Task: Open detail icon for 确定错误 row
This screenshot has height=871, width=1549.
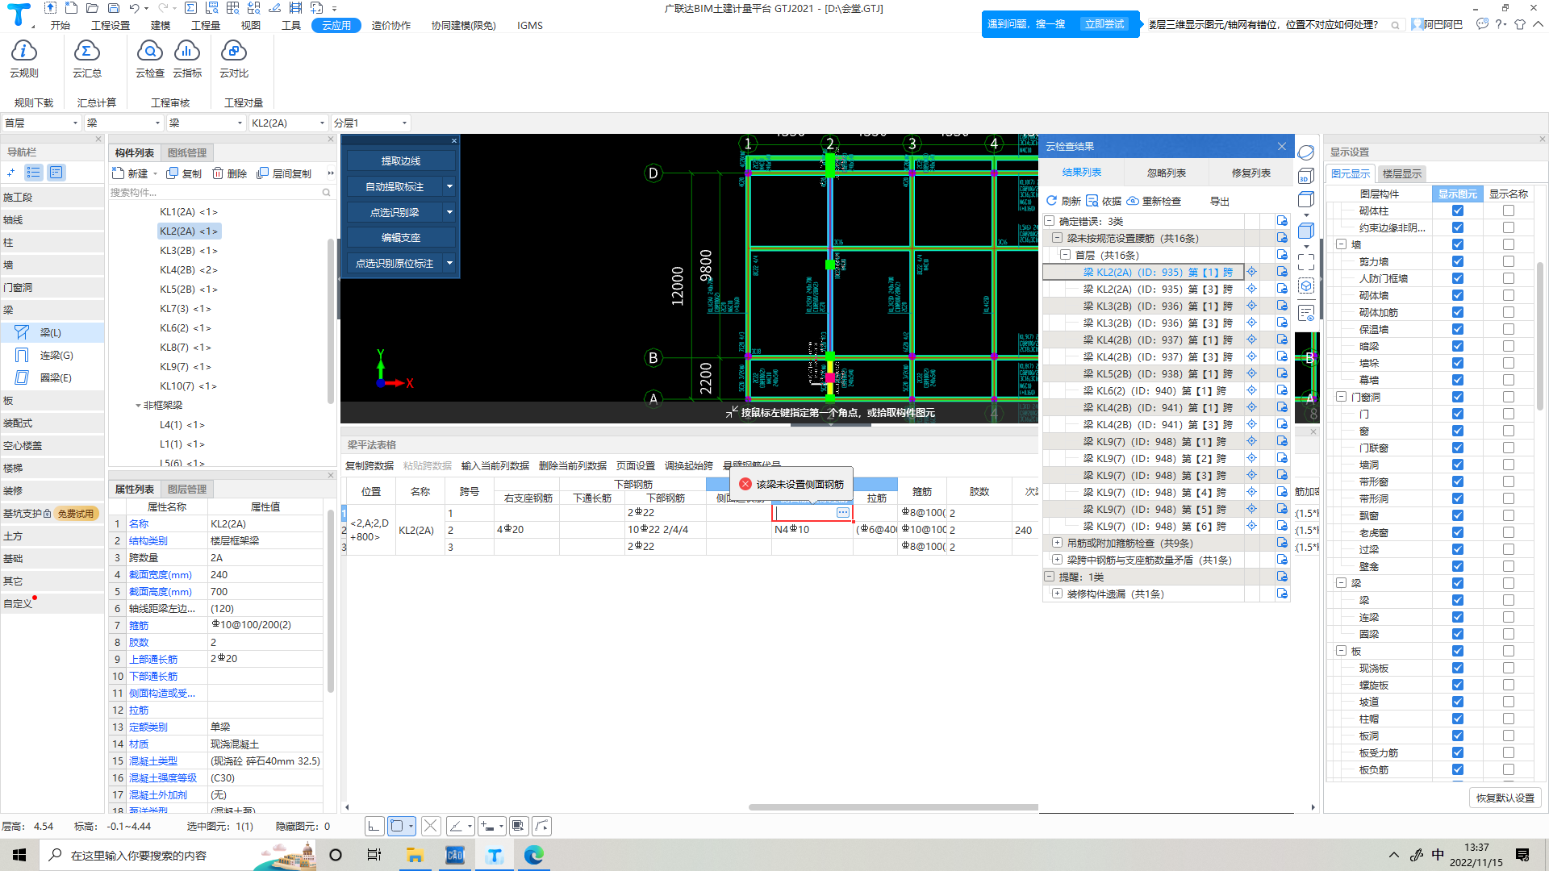Action: click(x=1282, y=221)
